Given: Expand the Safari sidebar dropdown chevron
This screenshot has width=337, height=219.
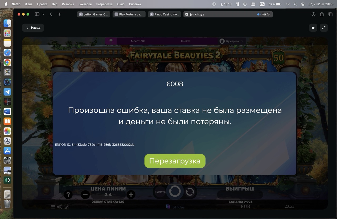Looking at the screenshot, I should point(43,14).
